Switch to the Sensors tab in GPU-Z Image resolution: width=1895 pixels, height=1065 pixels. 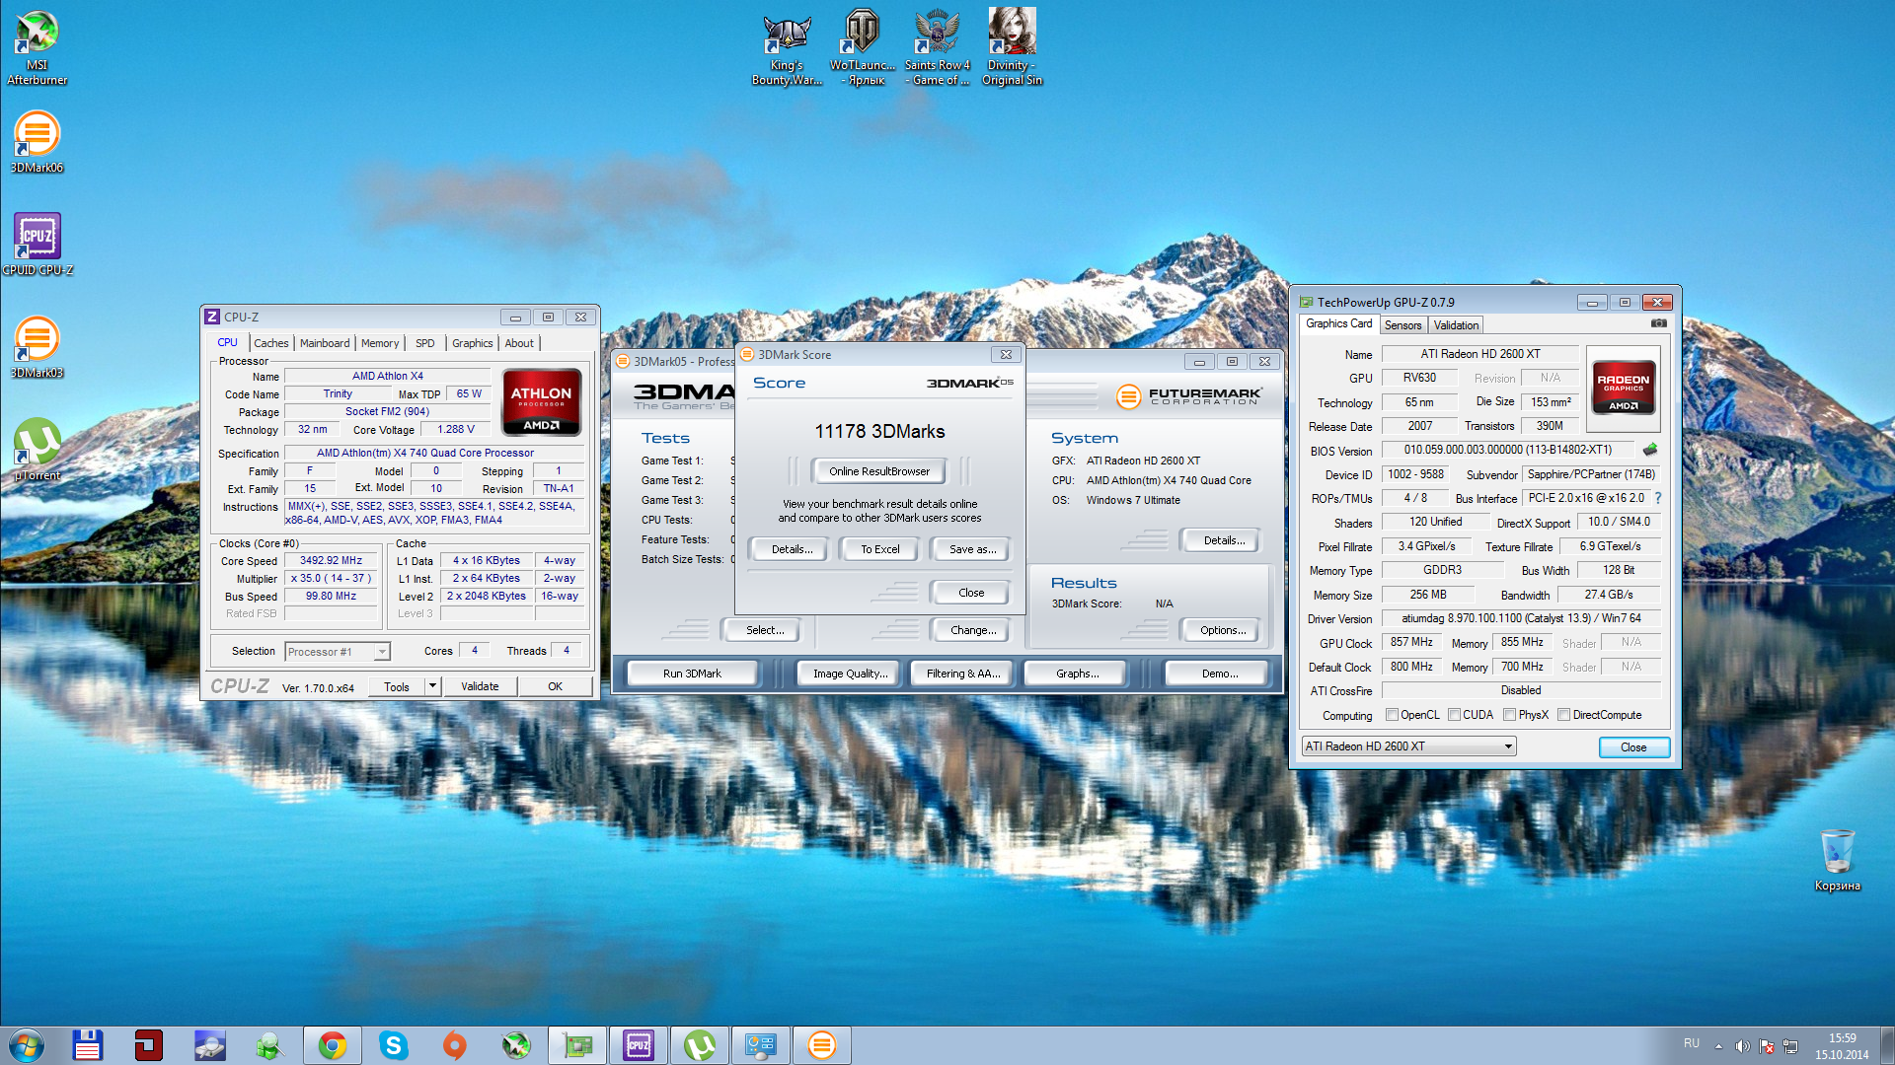1402,324
